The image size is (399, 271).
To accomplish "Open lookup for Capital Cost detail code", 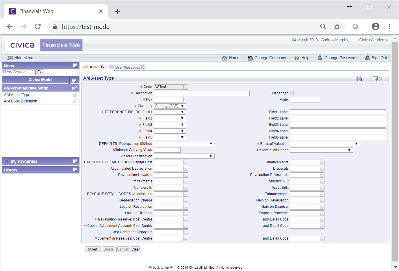I will click(186, 162).
